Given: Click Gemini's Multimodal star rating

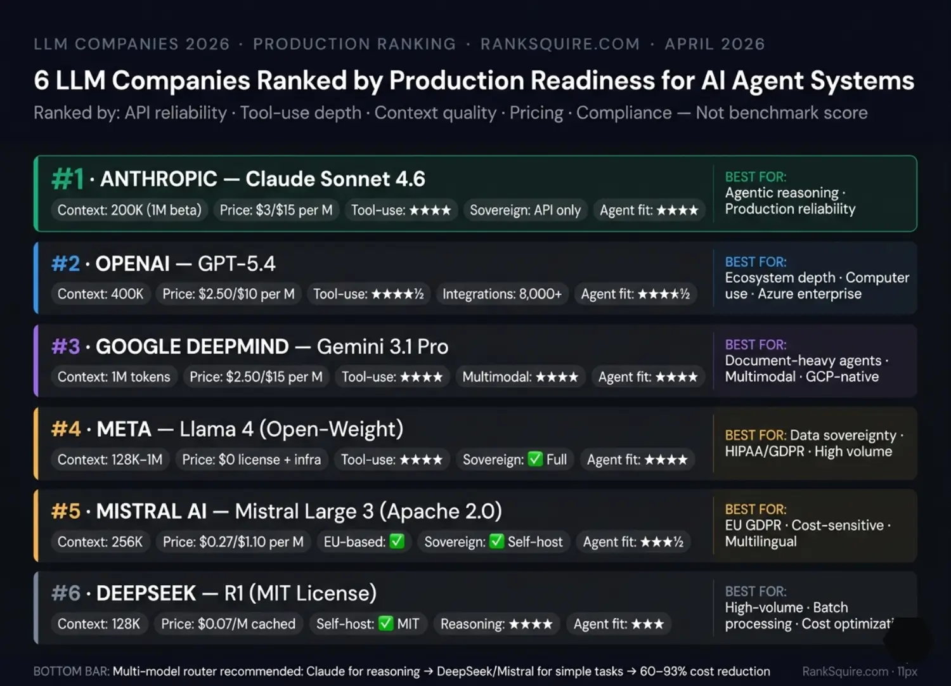Looking at the screenshot, I should [557, 377].
